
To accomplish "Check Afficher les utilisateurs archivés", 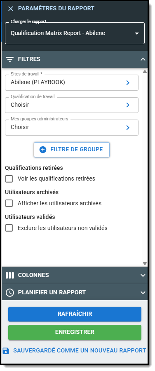I will [x=9, y=203].
